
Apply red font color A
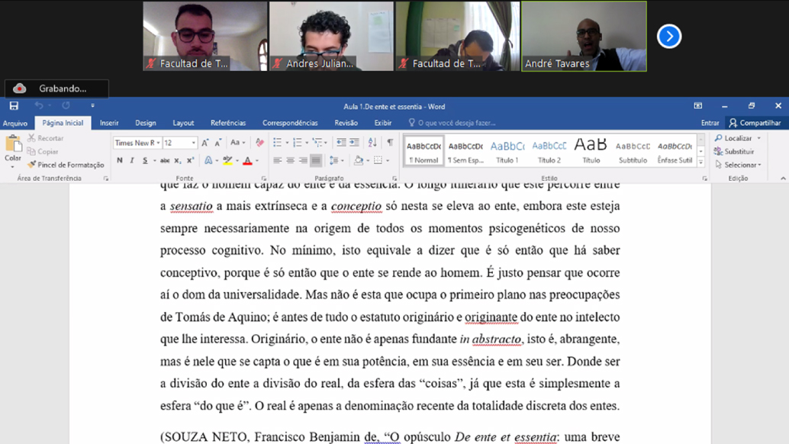click(x=247, y=160)
